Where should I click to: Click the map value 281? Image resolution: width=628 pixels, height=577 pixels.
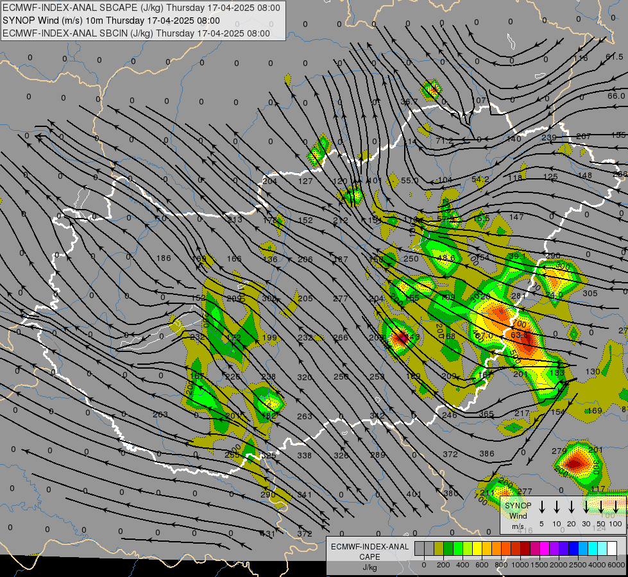pyautogui.click(x=518, y=296)
